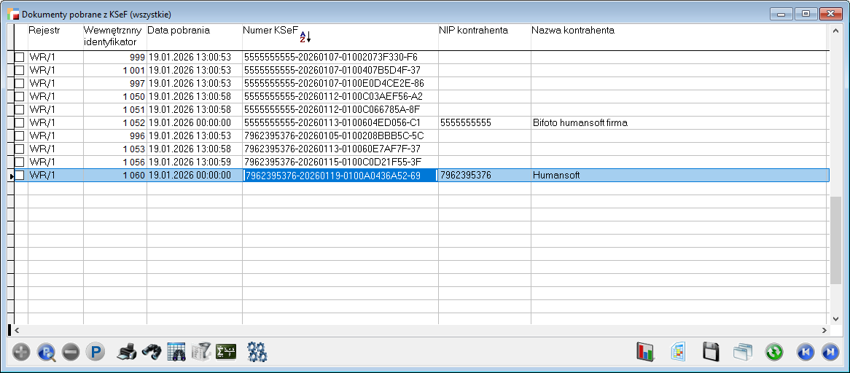
Task: Sort by Data pobrania column header
Action: 179,31
